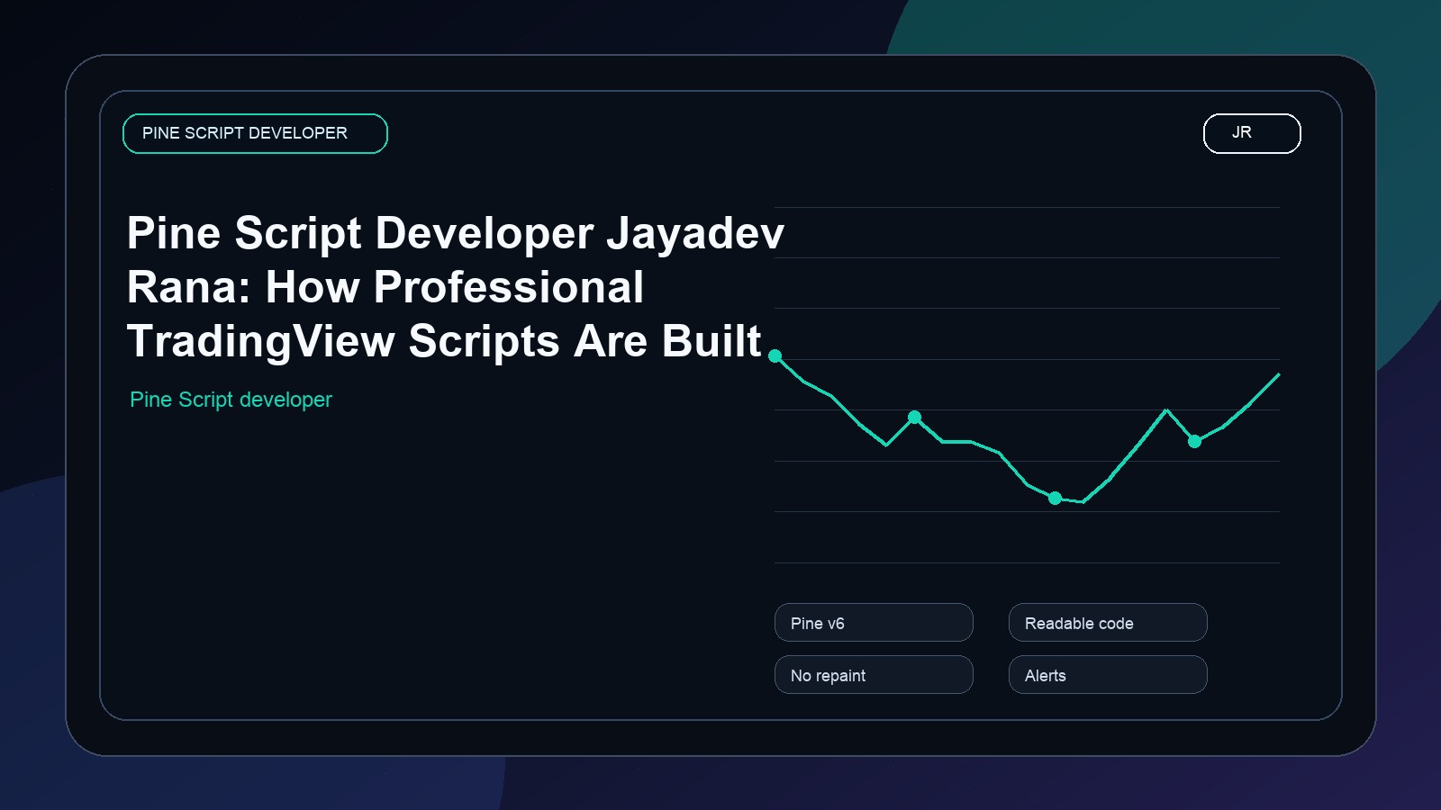Click the topmost chart gridline
Image resolution: width=1441 pixels, height=810 pixels.
[x=1027, y=205]
